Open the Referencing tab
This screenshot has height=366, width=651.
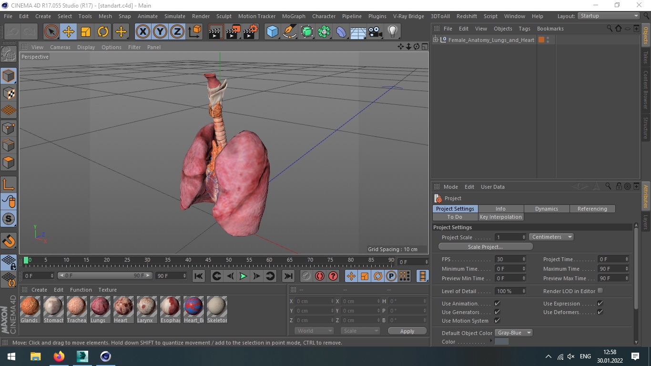(592, 209)
